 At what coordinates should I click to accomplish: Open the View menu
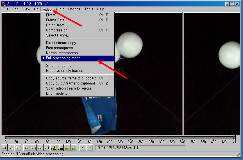pos(26,9)
